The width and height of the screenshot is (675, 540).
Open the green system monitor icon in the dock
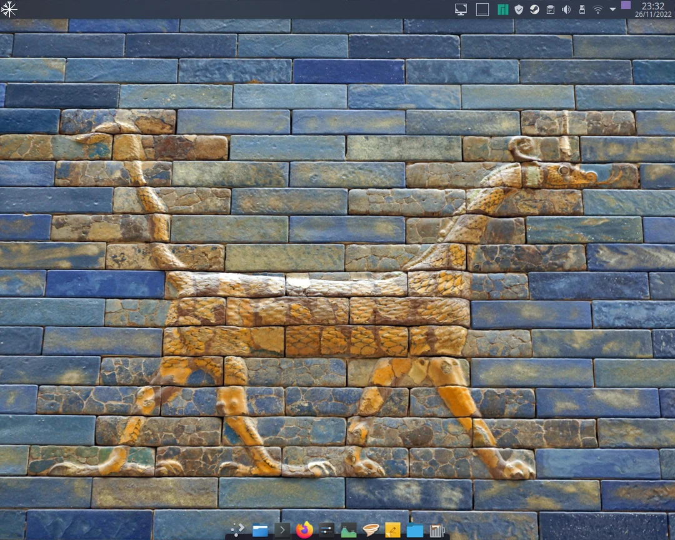coord(348,530)
